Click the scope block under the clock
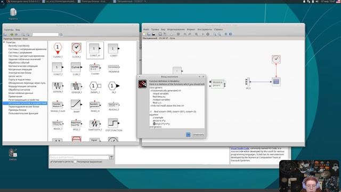Screen dimensions: 341x192 coord(276,82)
